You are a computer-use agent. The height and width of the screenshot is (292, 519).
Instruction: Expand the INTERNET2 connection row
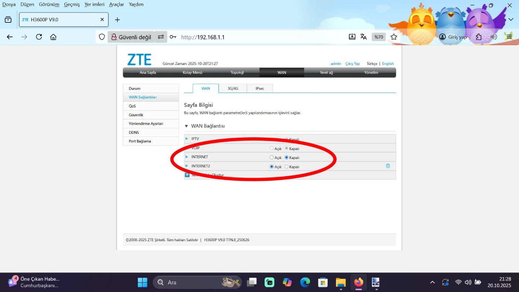[x=187, y=166]
